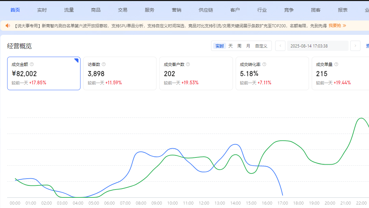Select the 实时 time range option
Image resolution: width=369 pixels, height=208 pixels.
click(x=220, y=46)
